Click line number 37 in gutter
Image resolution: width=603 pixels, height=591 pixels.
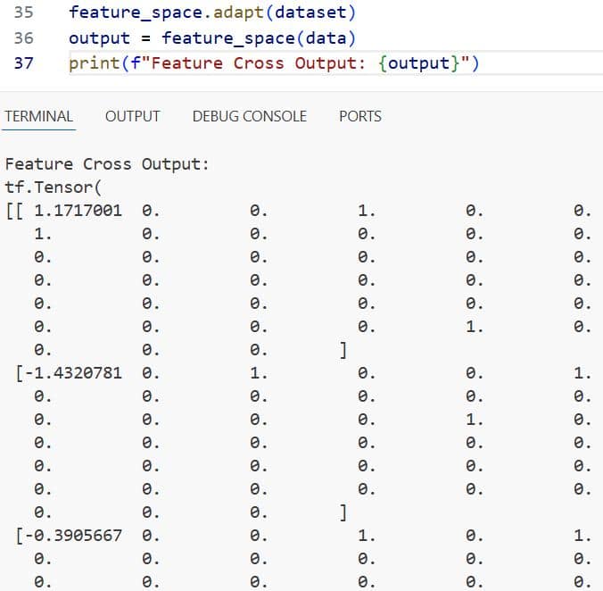click(23, 63)
